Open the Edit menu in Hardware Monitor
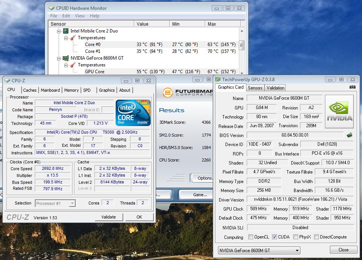The image size is (362, 260). (x=66, y=16)
